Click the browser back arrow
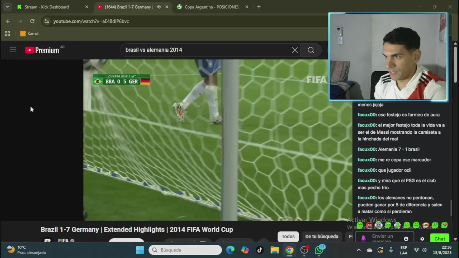The width and height of the screenshot is (459, 258). tap(8, 21)
